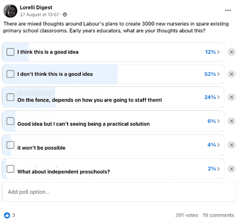The image size is (239, 222).
Task: Open voter list for 12% result
Action: point(212,52)
